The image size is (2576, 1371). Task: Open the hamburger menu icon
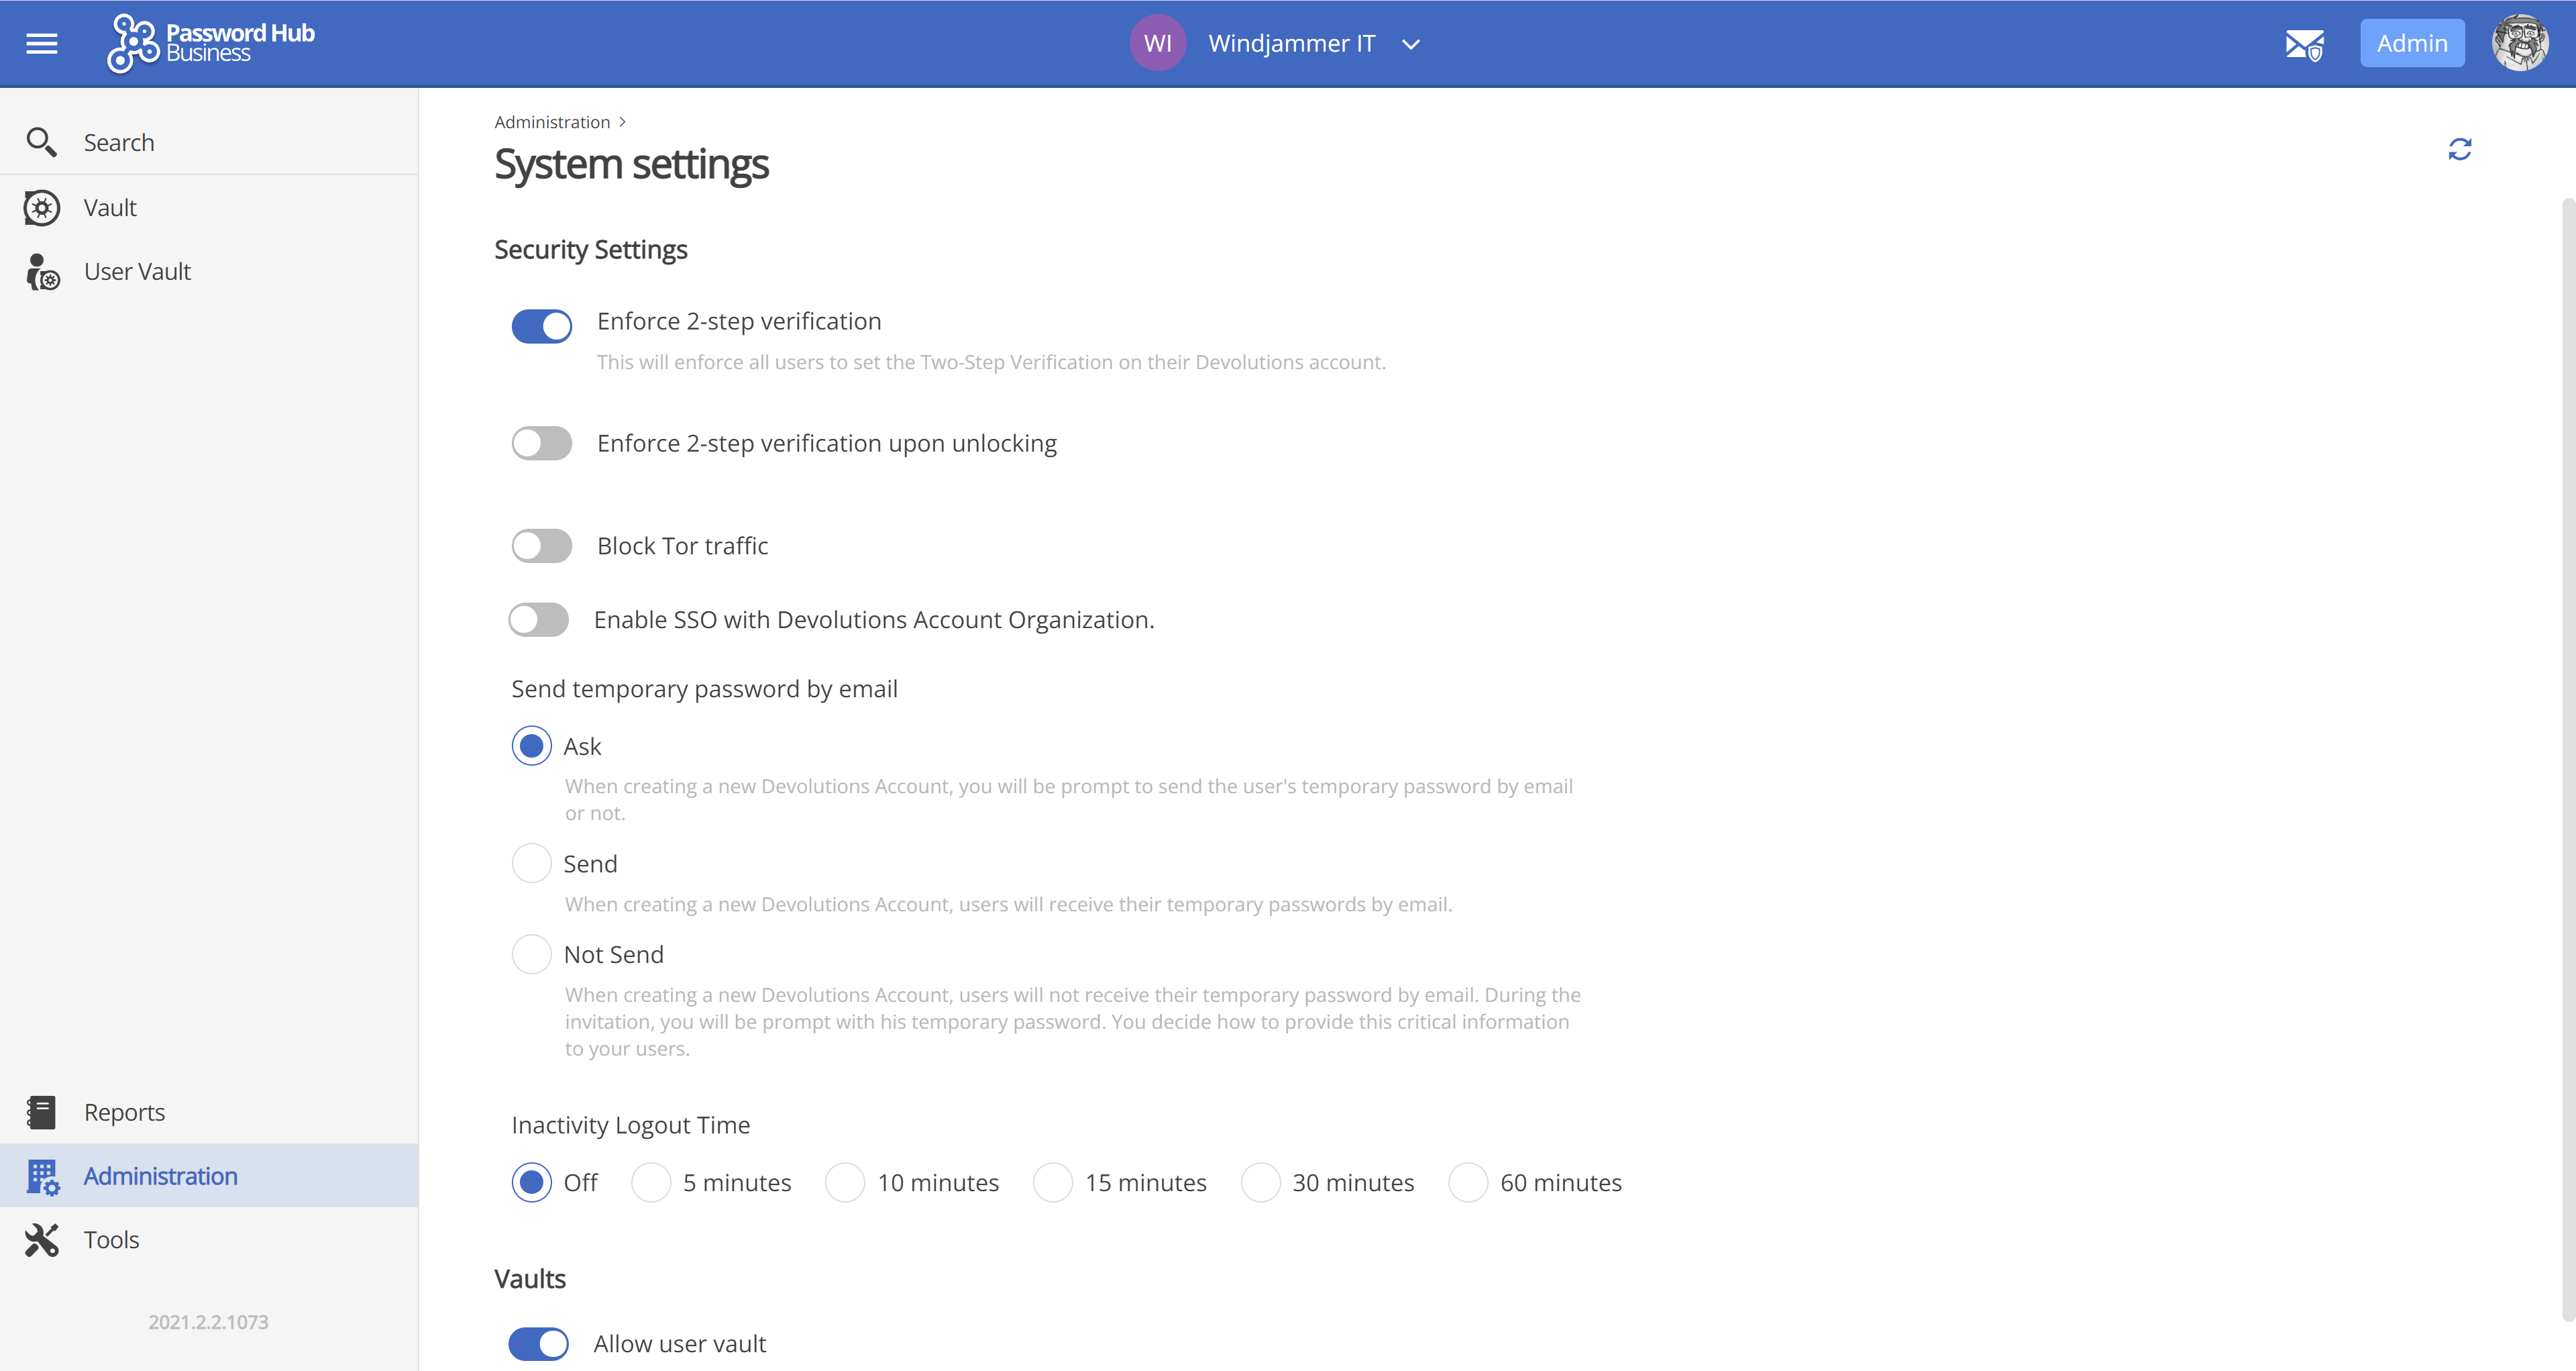[42, 43]
